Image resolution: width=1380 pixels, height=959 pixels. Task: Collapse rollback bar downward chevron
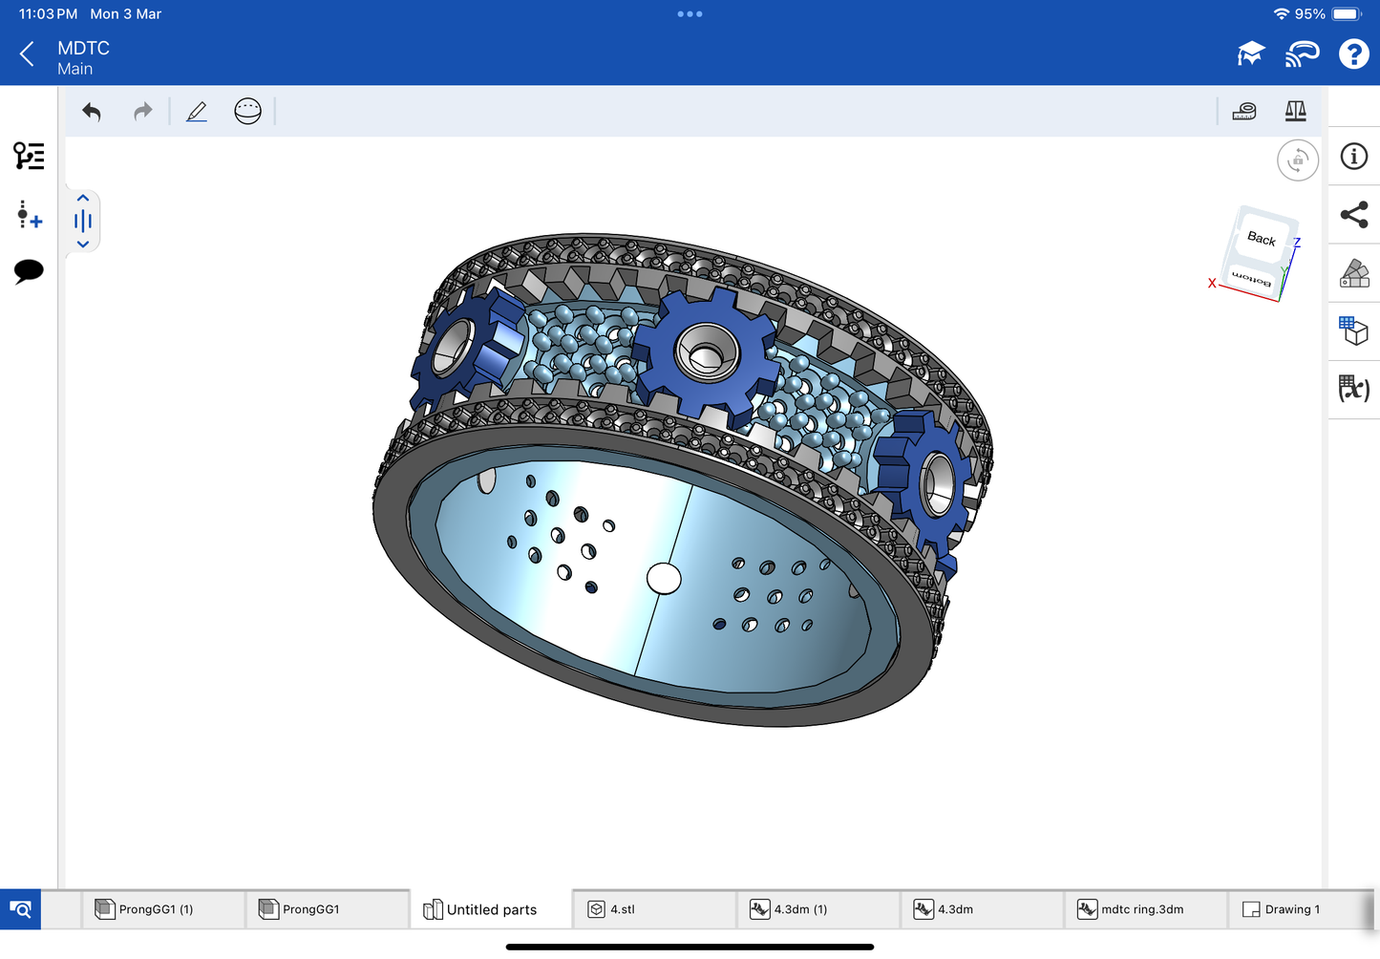(x=83, y=245)
